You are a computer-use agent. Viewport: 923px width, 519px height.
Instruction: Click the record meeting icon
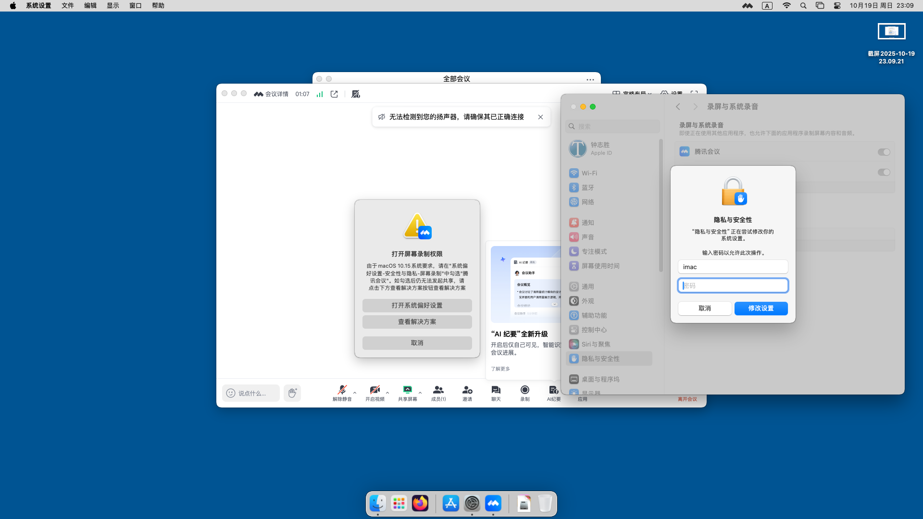tap(524, 390)
